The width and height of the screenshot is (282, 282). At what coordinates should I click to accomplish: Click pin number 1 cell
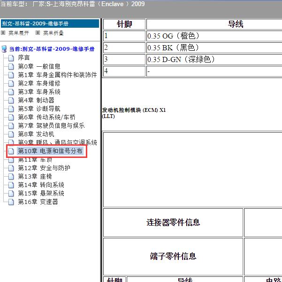[x=124, y=36]
